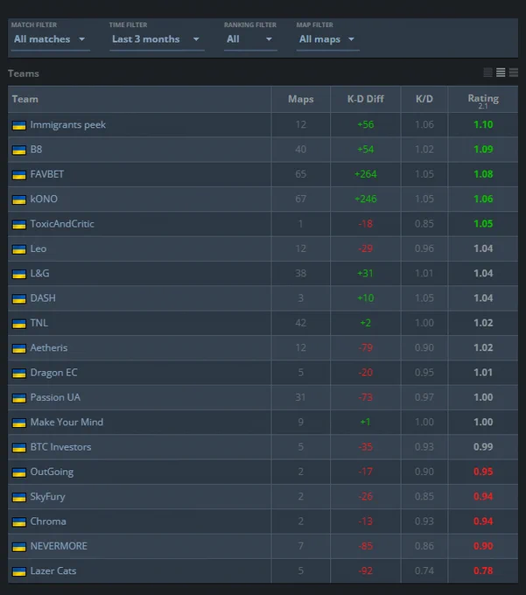Click the Ukraine flag beside Immigrants peek
Screen dimensions: 526x595
click(x=19, y=125)
